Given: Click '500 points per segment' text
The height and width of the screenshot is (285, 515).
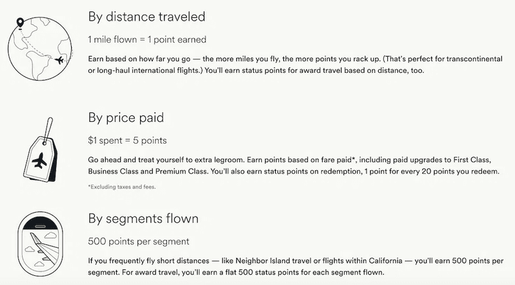Looking at the screenshot, I should [138, 241].
